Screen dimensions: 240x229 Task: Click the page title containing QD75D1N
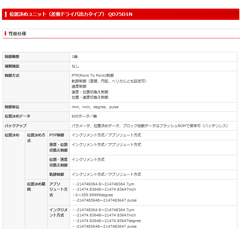pos(71,14)
